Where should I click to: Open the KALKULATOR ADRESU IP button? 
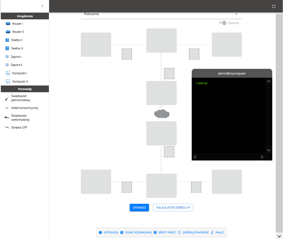point(173,208)
